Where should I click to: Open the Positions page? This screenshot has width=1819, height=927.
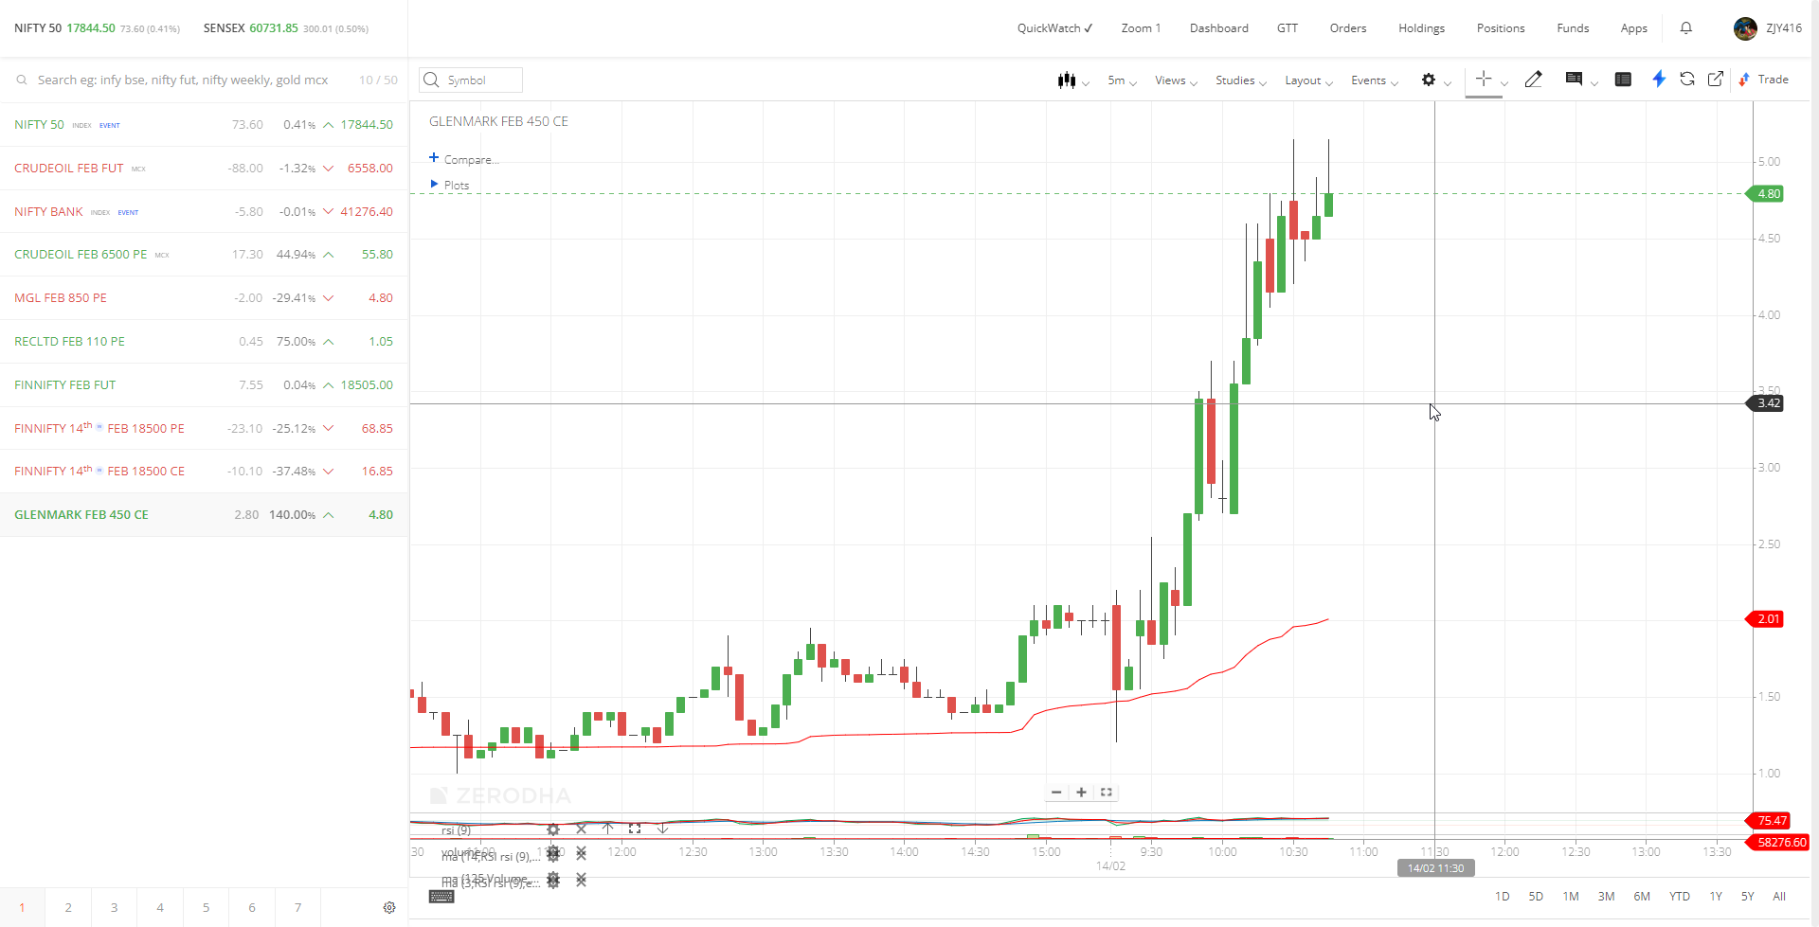point(1501,28)
